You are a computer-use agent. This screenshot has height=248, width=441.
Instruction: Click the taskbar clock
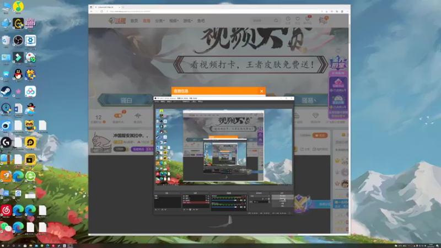point(431,245)
